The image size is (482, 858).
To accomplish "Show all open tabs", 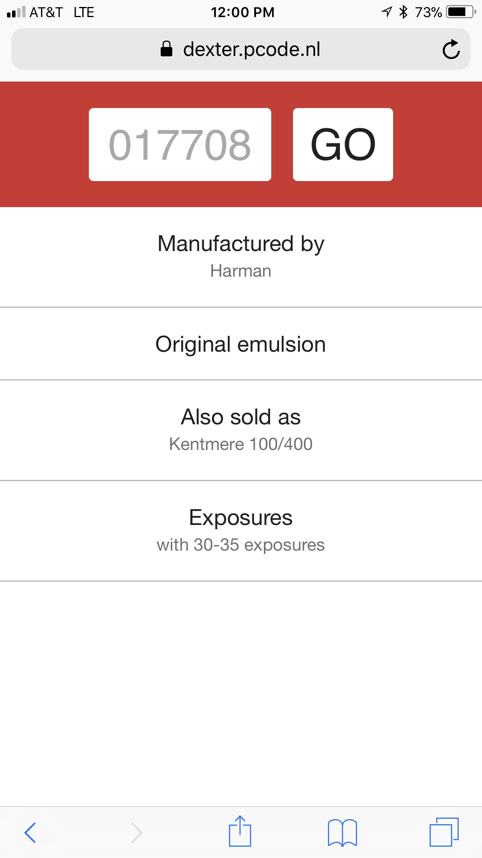I will tap(444, 832).
